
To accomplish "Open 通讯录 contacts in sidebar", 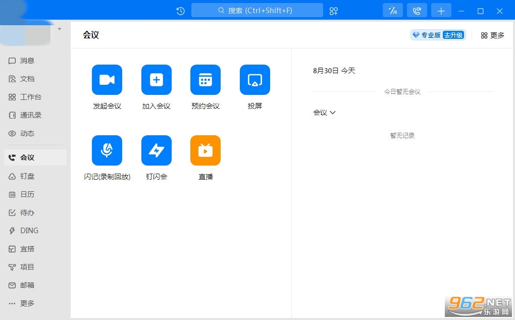I will click(35, 115).
